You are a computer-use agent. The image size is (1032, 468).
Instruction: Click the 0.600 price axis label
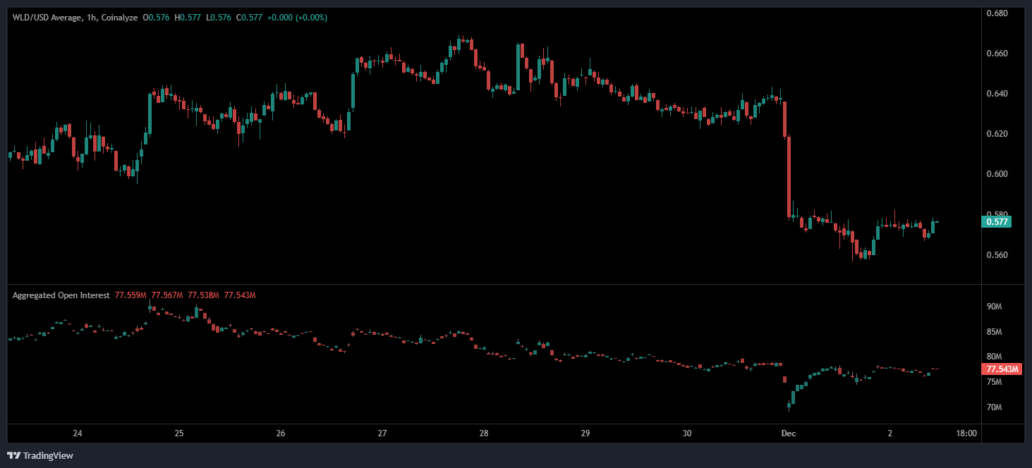coord(996,174)
